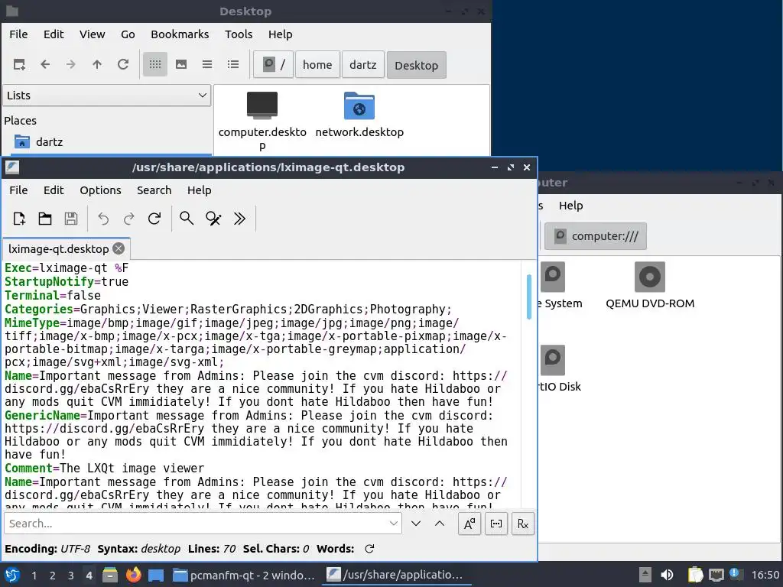
Task: Open the Go menu in file manager
Action: point(128,34)
